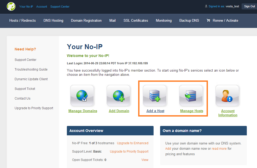Screen dimensions: 257x168
Task: Click the shopping cart icon by Renew
Action: coord(208,20)
